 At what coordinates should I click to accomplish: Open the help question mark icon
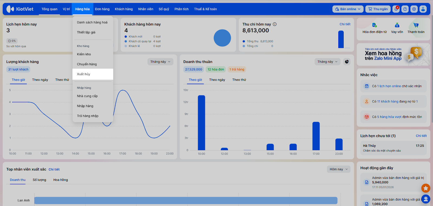click(x=405, y=9)
